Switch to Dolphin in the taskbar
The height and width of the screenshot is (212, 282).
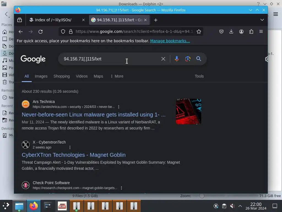coord(19,206)
